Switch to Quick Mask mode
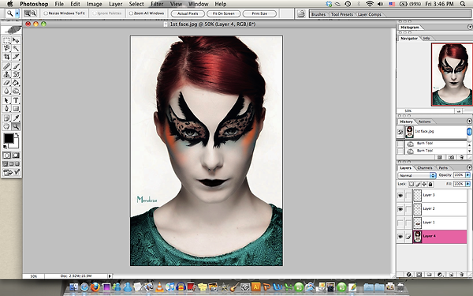Viewport: 473px width, 296px height. pyautogui.click(x=16, y=155)
